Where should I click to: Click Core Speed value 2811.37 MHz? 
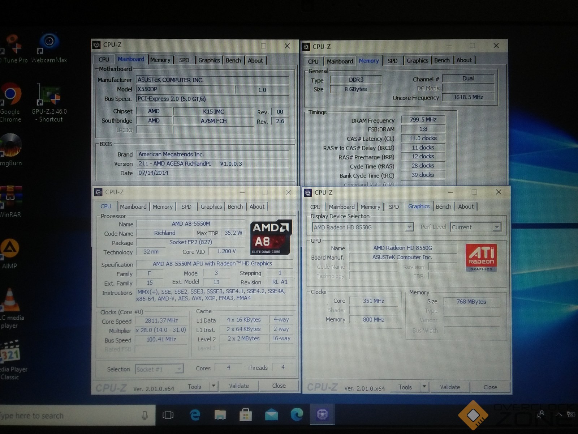pyautogui.click(x=161, y=321)
